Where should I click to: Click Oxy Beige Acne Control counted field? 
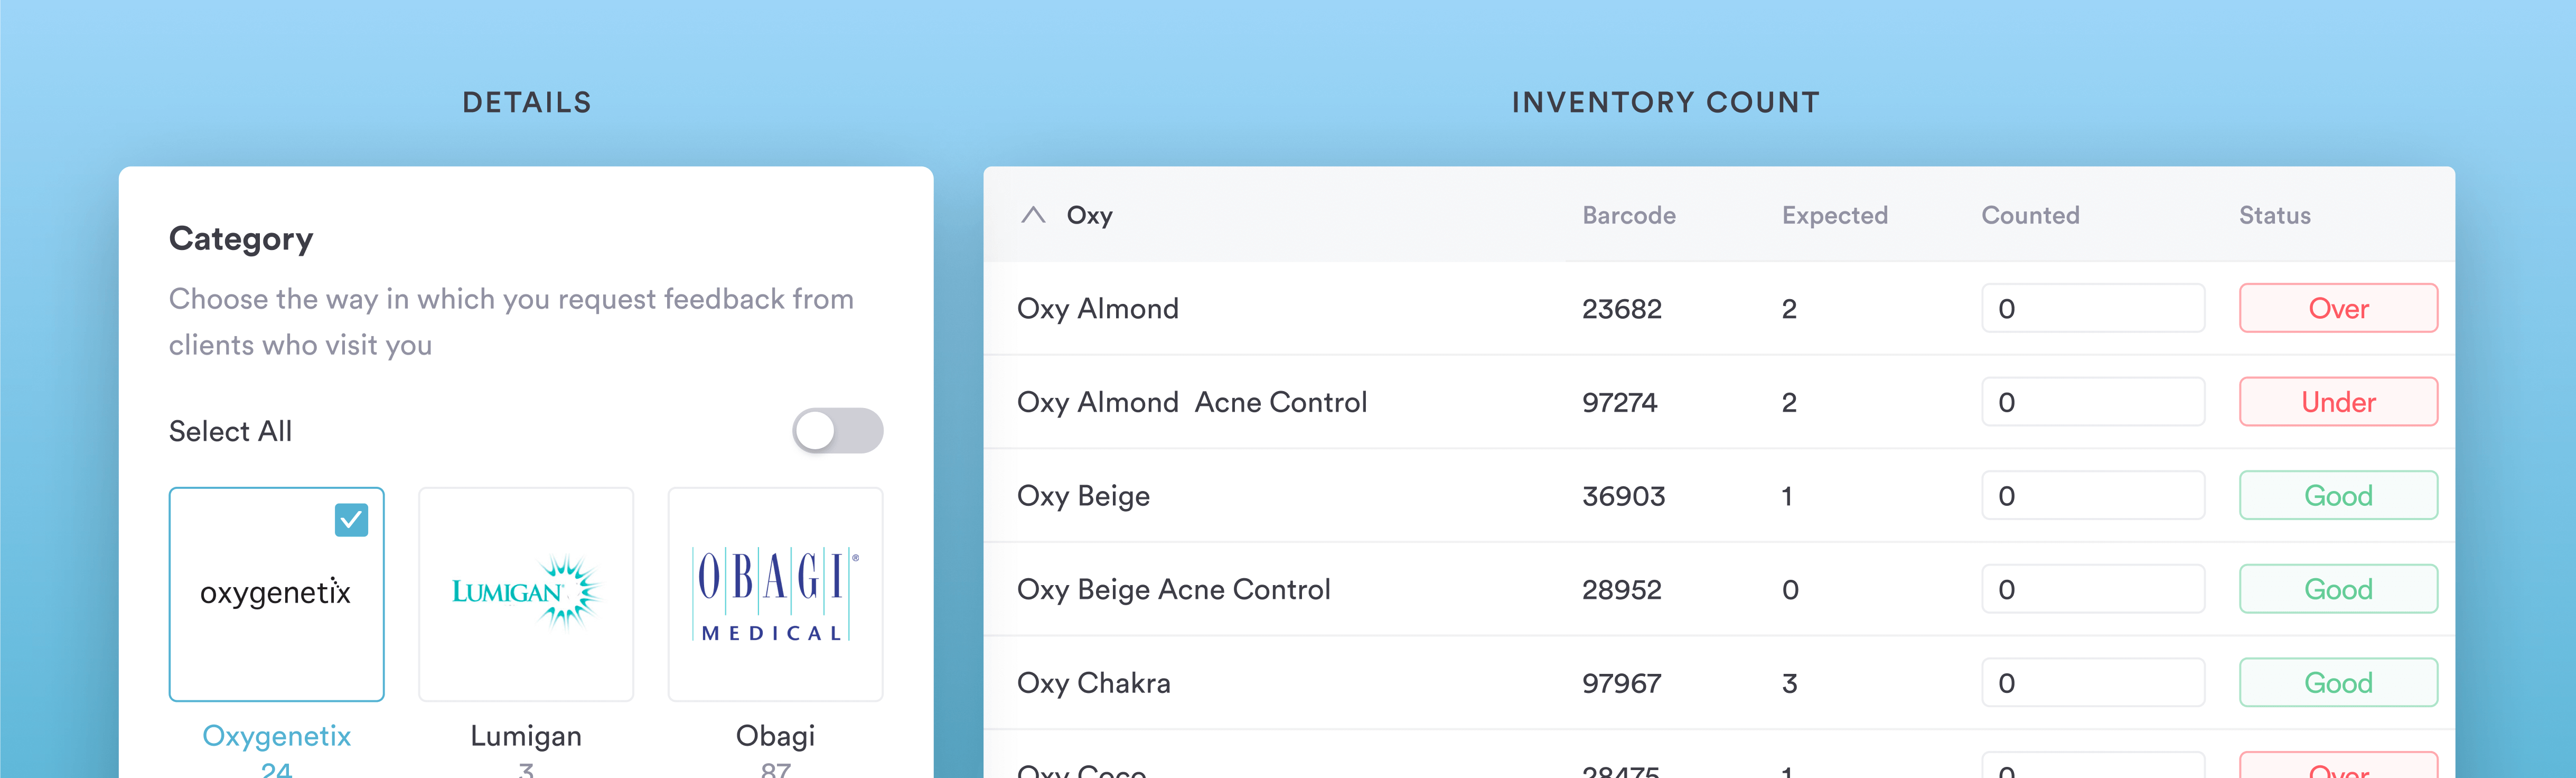click(x=2092, y=589)
